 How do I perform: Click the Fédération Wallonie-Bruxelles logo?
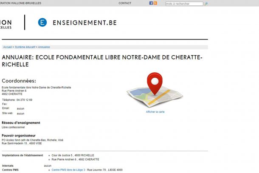(x=6, y=23)
